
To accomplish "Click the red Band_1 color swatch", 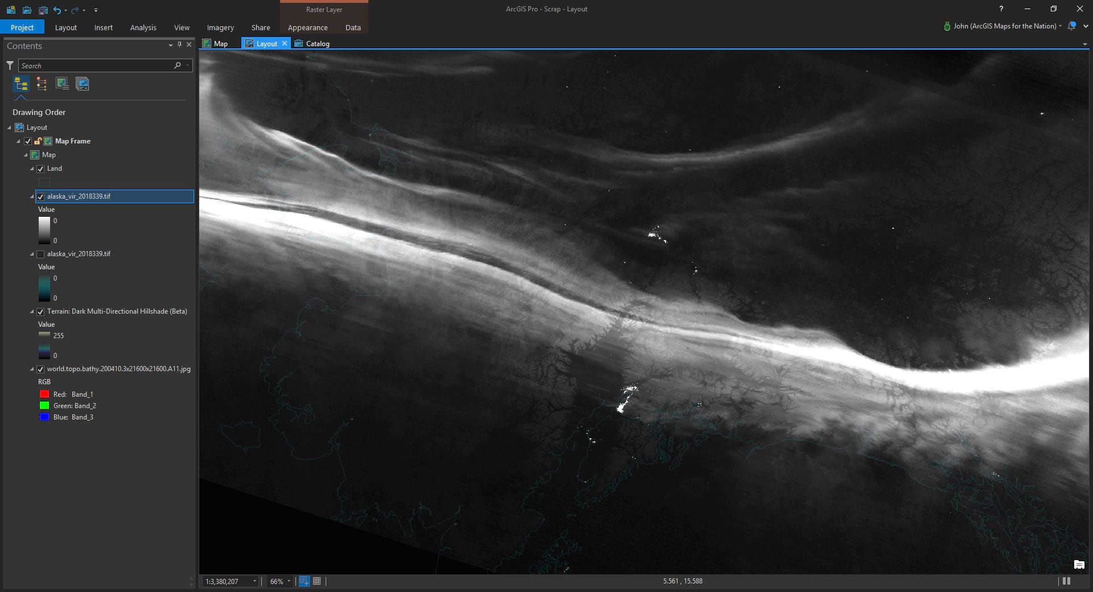I will click(44, 394).
